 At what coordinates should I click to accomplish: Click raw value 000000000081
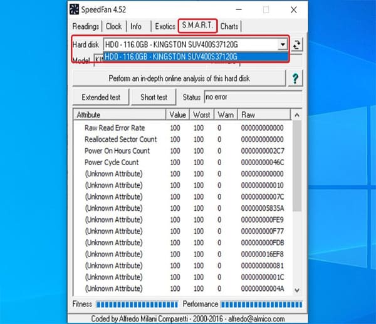click(x=263, y=266)
